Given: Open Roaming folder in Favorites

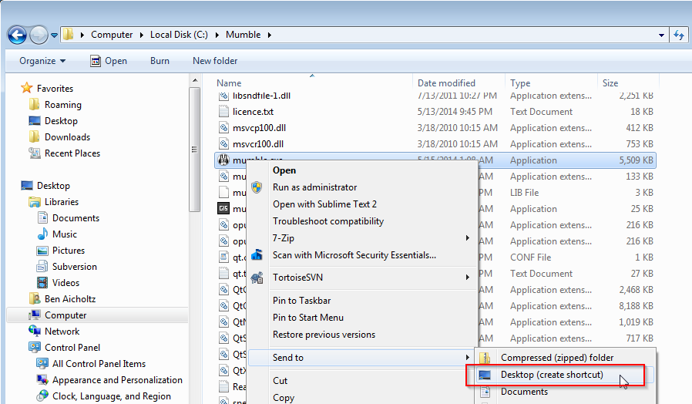Looking at the screenshot, I should click(x=62, y=105).
